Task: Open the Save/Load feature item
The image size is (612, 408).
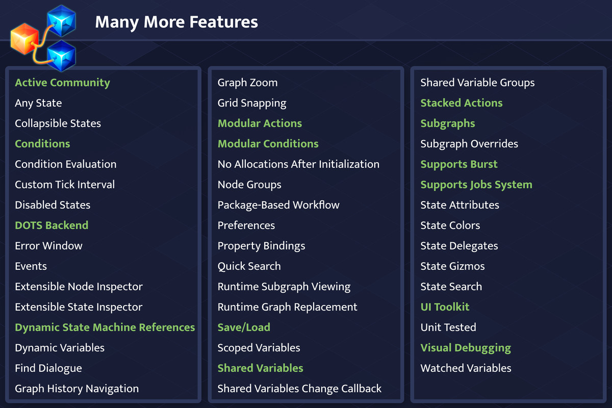Action: click(244, 327)
